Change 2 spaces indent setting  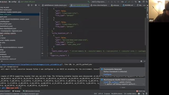pyautogui.click(x=107, y=94)
